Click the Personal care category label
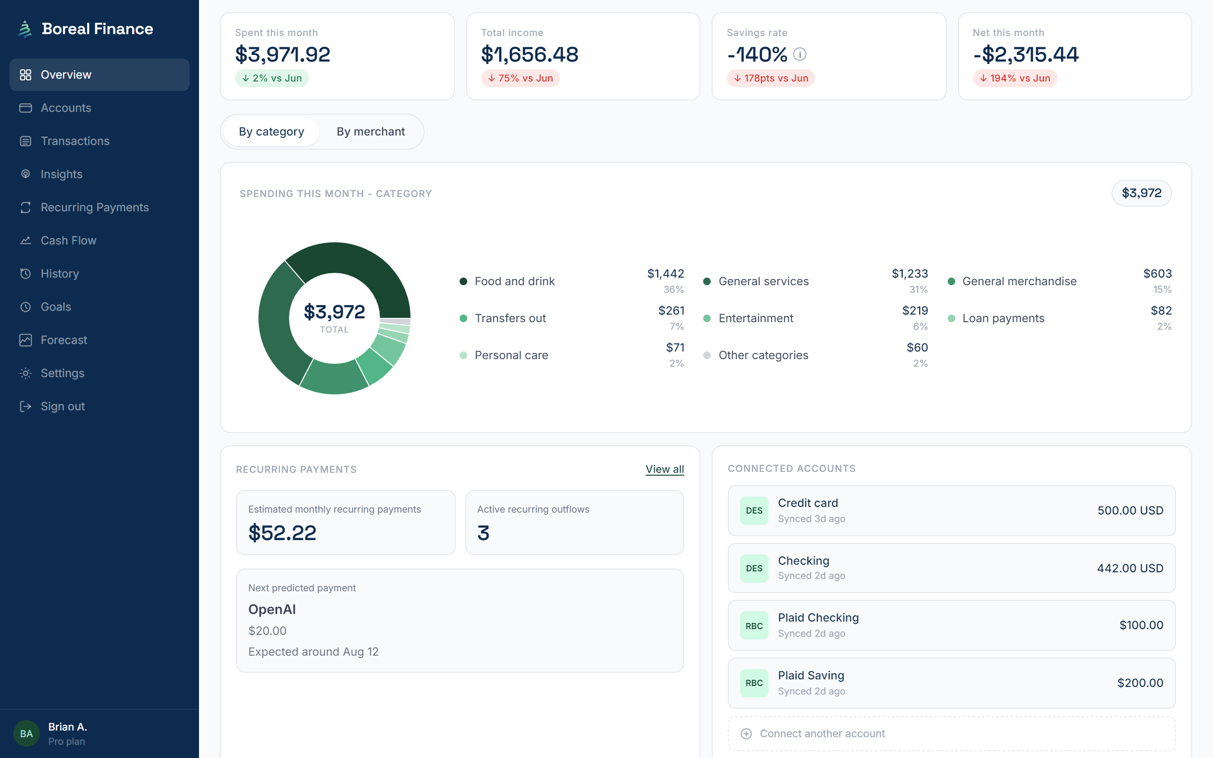The image size is (1213, 758). (x=511, y=355)
